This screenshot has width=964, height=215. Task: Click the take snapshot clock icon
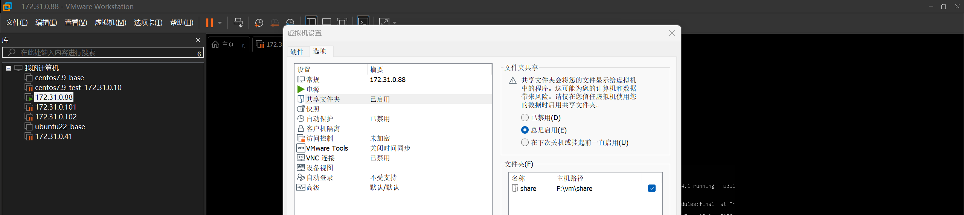[x=259, y=23]
